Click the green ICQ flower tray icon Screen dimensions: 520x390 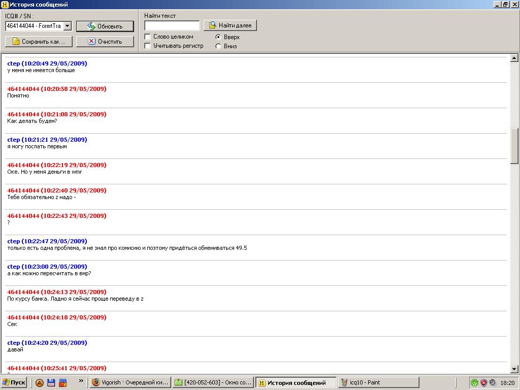[x=474, y=383]
